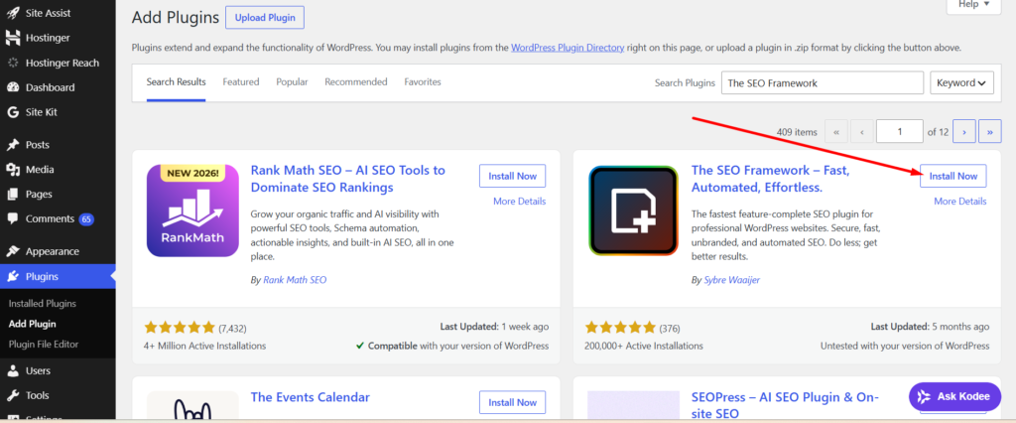This screenshot has width=1016, height=423.
Task: Click the current page number field
Action: coord(899,132)
